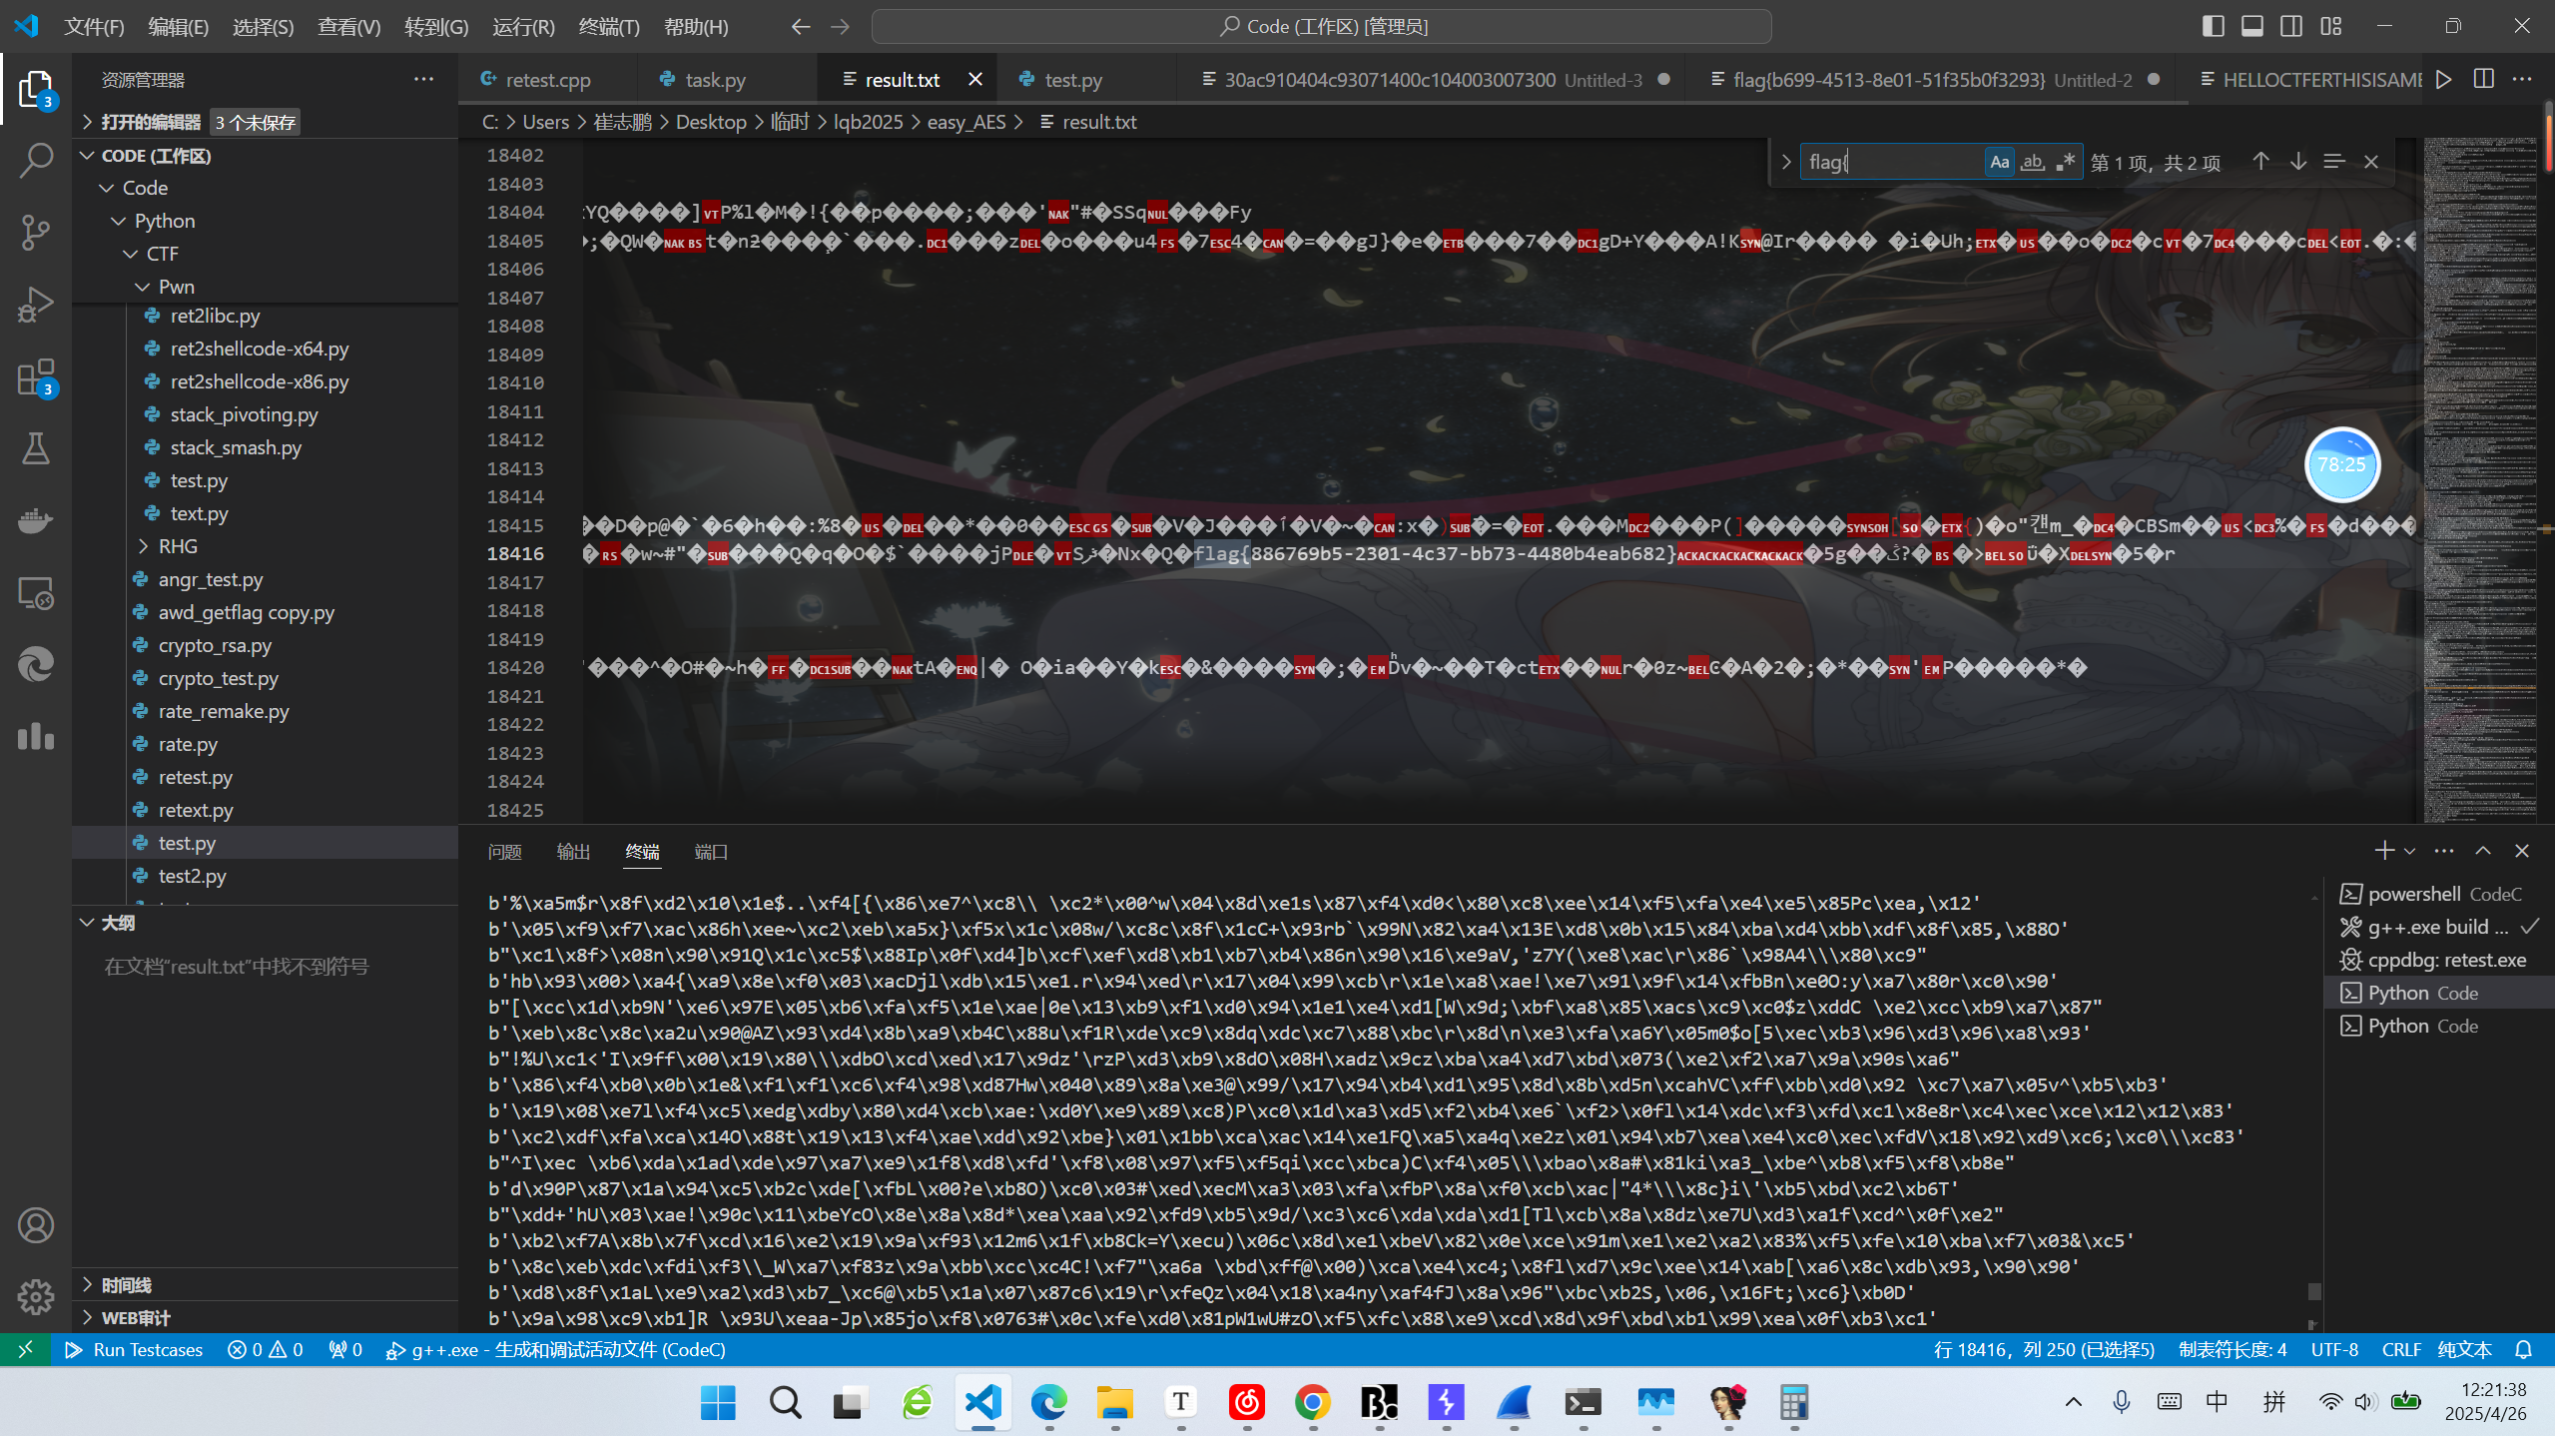Toggle regular expression search option
The image size is (2555, 1436).
pyautogui.click(x=2066, y=162)
